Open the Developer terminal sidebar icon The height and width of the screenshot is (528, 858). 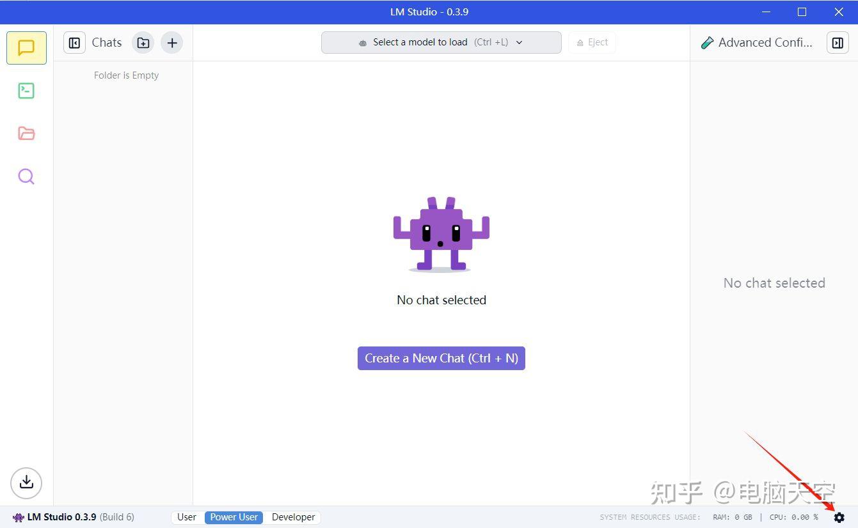[x=26, y=91]
